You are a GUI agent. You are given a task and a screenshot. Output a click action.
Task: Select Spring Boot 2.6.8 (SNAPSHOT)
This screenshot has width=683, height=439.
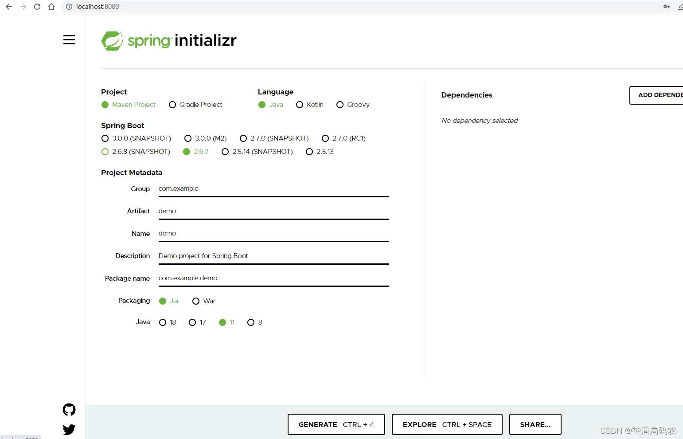[x=136, y=152]
